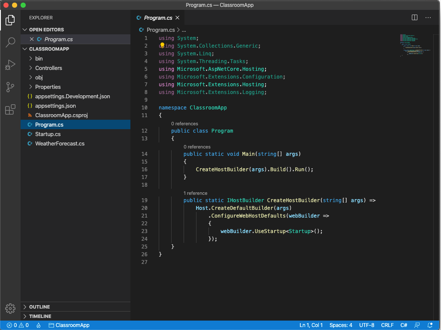Change line endings by clicking CRLF
Image resolution: width=441 pixels, height=330 pixels.
387,325
